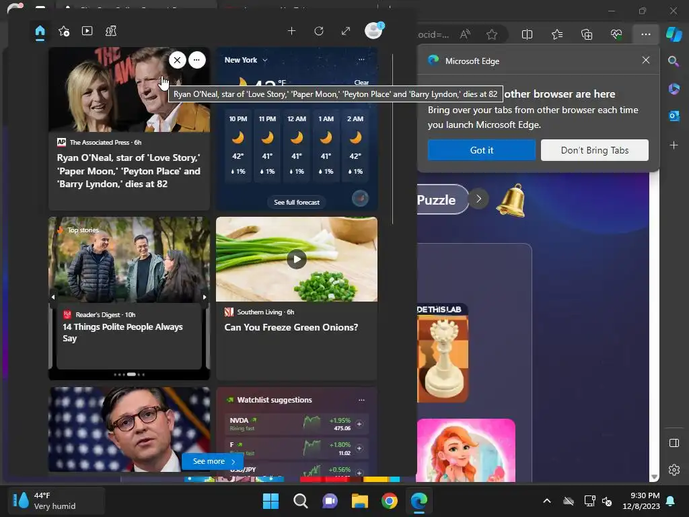Show hidden system tray icons
This screenshot has height=517, width=689.
[546, 501]
